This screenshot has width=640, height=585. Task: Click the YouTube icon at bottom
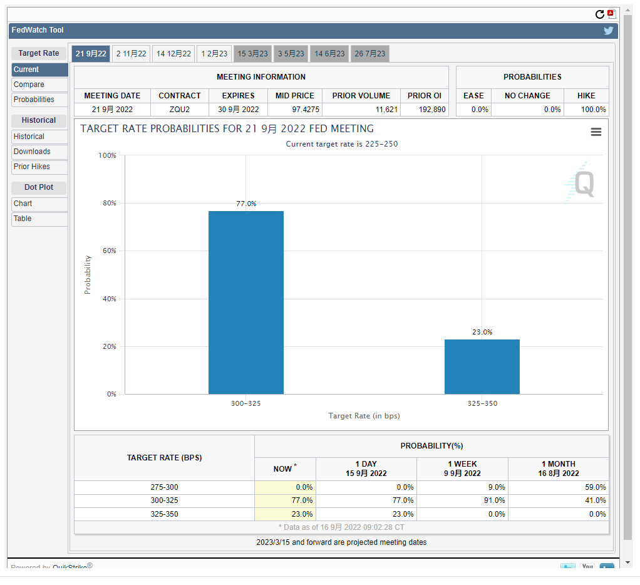587,567
